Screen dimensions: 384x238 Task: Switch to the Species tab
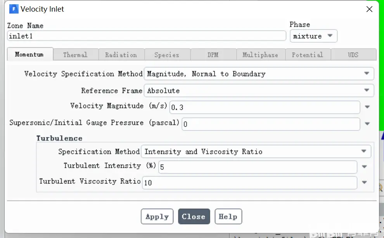(x=168, y=55)
